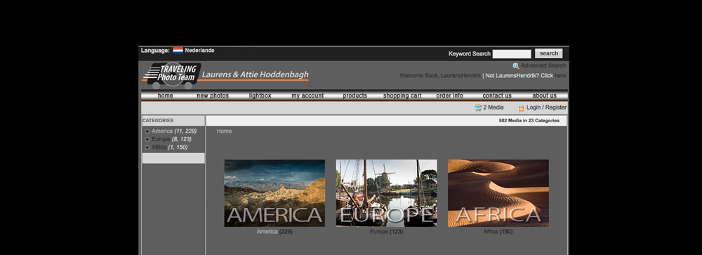Viewport: 702px width, 255px height.
Task: Go to the lightbox menu item
Action: tap(260, 96)
